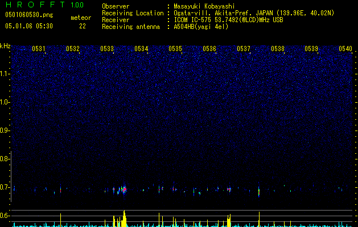Click the 0.8 kHz axis label
358x227 pixels.
pos(5,159)
